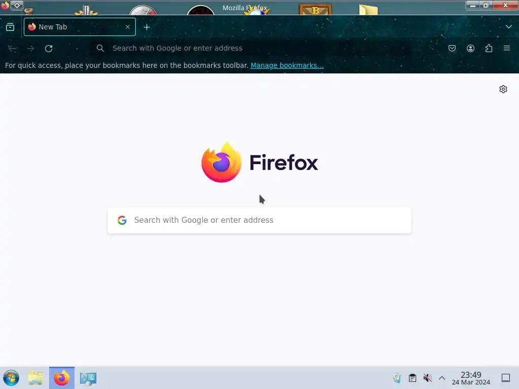Minimize the Mozilla Firefox window
Viewport: 519px width, 389px height.
[x=473, y=5]
